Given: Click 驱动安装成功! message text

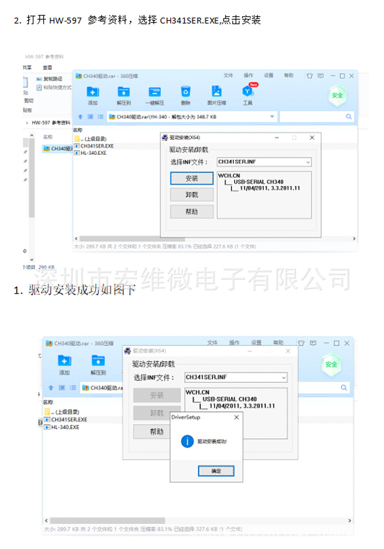Looking at the screenshot, I should point(212,441).
